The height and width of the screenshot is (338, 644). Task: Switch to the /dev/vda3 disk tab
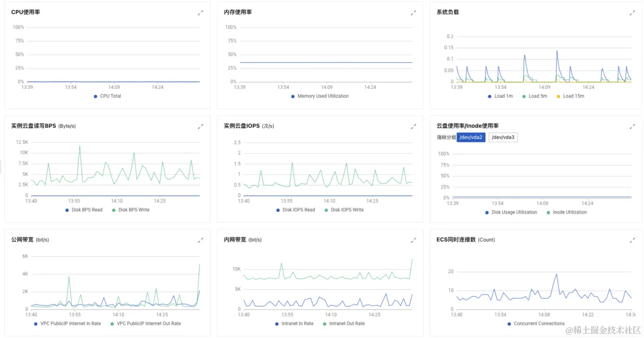pos(503,138)
